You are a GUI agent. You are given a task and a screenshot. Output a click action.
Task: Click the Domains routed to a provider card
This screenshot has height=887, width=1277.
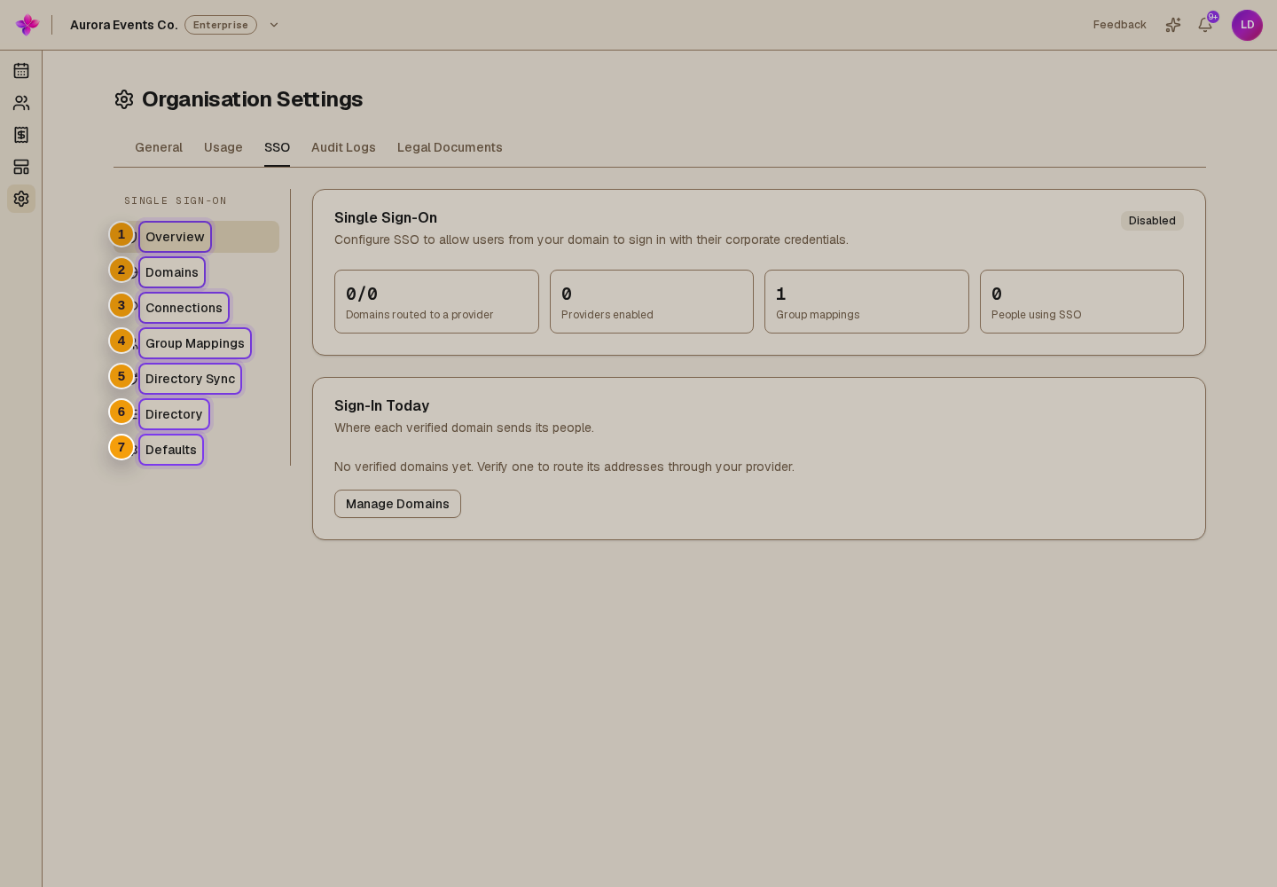[436, 302]
